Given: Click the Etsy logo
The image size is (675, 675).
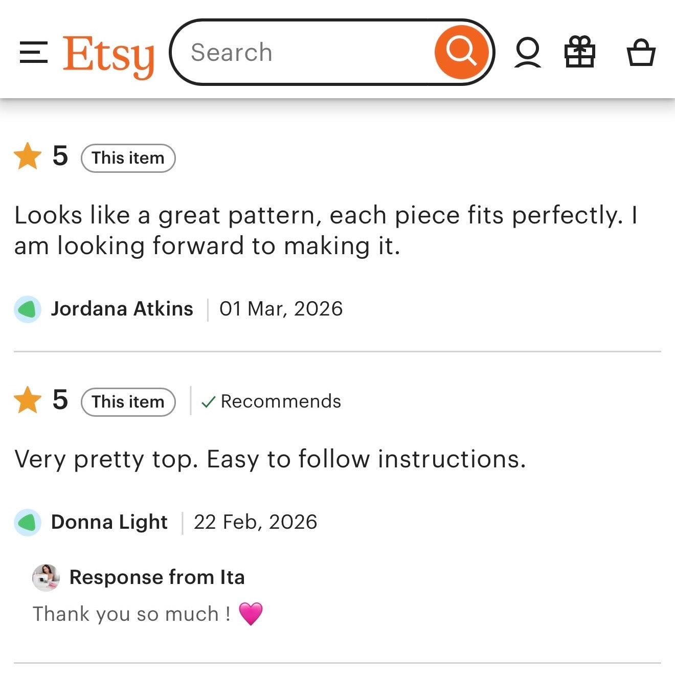Looking at the screenshot, I should pos(108,53).
